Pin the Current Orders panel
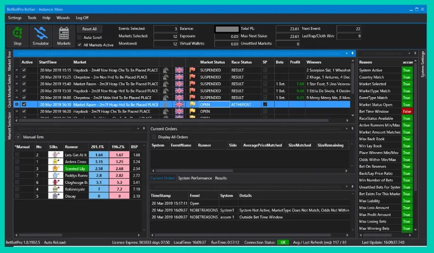434x253 pixels. tap(352, 128)
